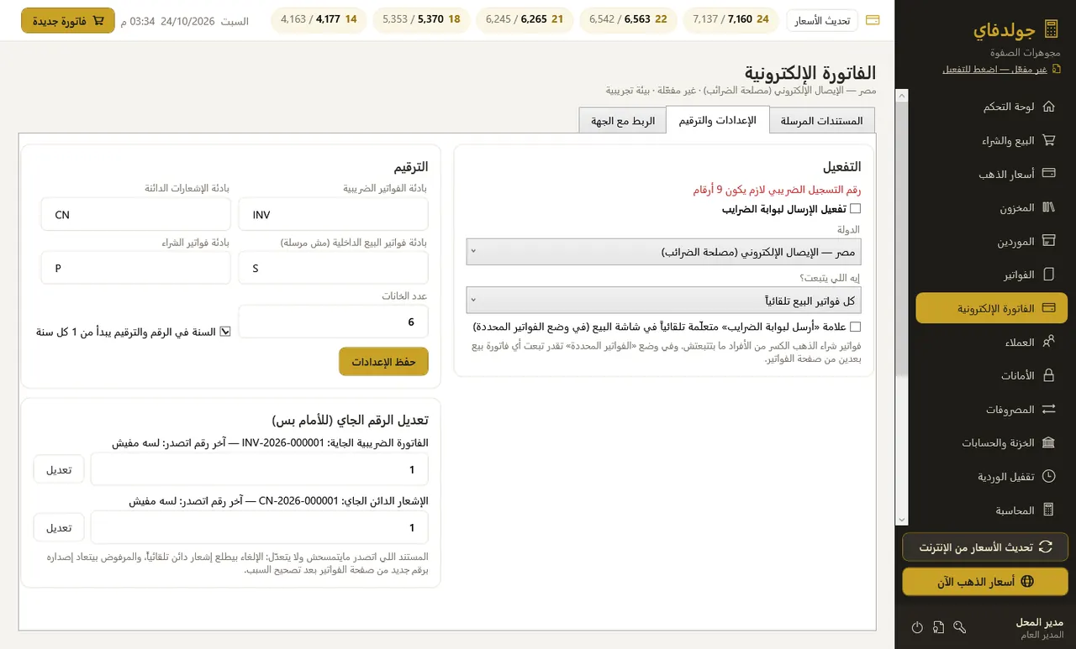Click the key icon near مدير المحل
Viewport: 1076px width, 649px height.
[x=960, y=627]
